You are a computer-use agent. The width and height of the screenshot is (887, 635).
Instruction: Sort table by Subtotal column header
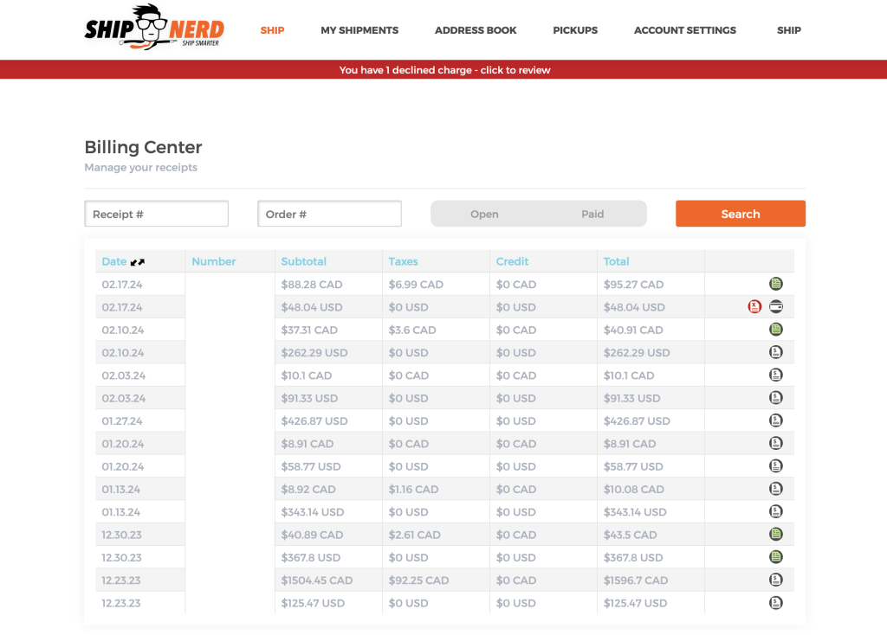tap(303, 261)
